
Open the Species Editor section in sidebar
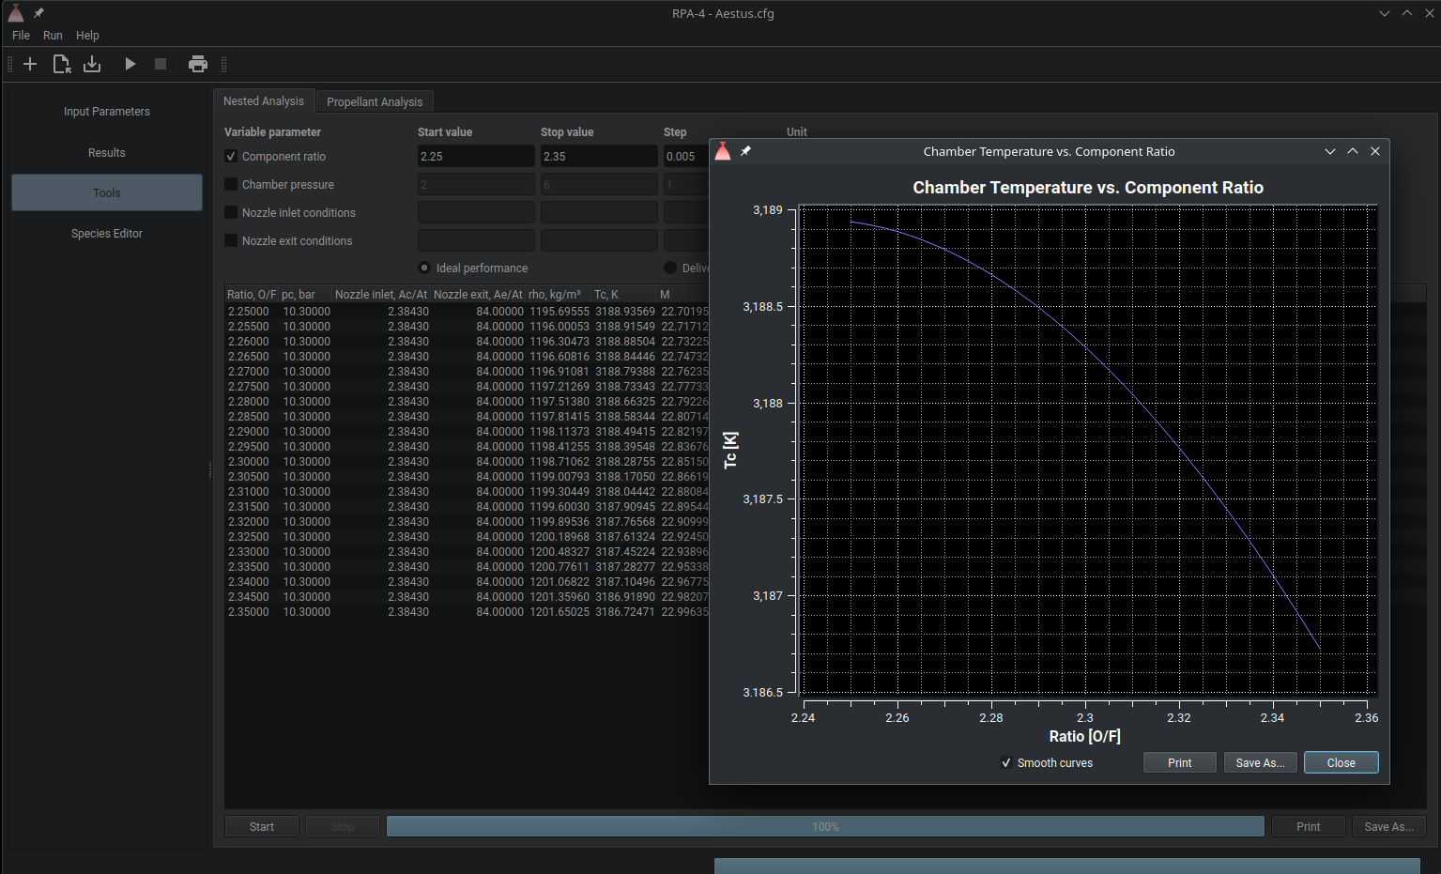tap(107, 234)
